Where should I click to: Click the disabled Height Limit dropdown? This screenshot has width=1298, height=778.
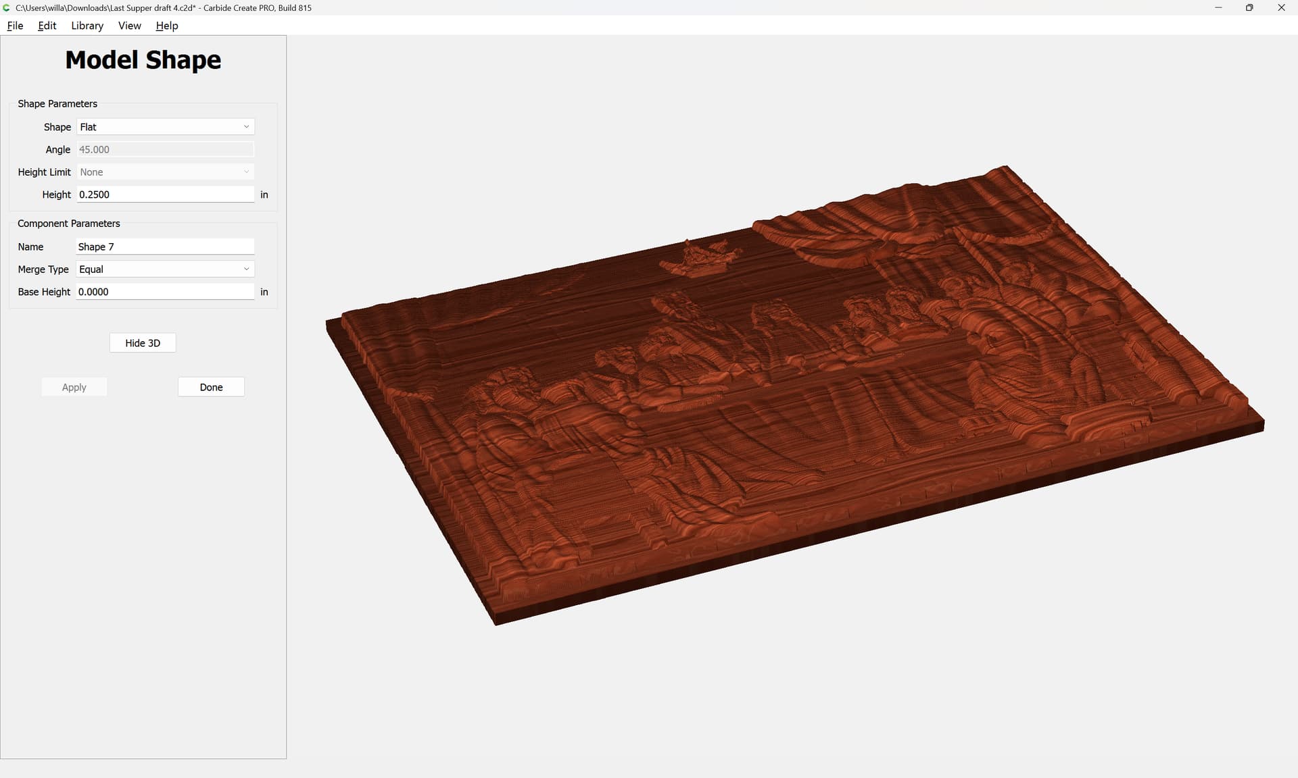(165, 172)
